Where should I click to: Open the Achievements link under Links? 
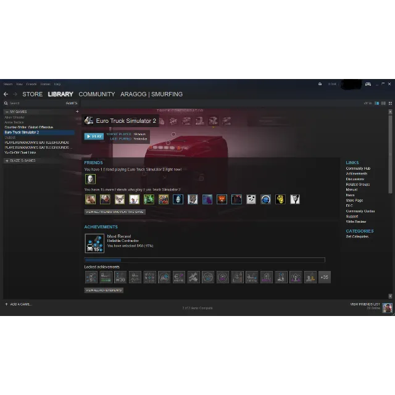(x=357, y=173)
